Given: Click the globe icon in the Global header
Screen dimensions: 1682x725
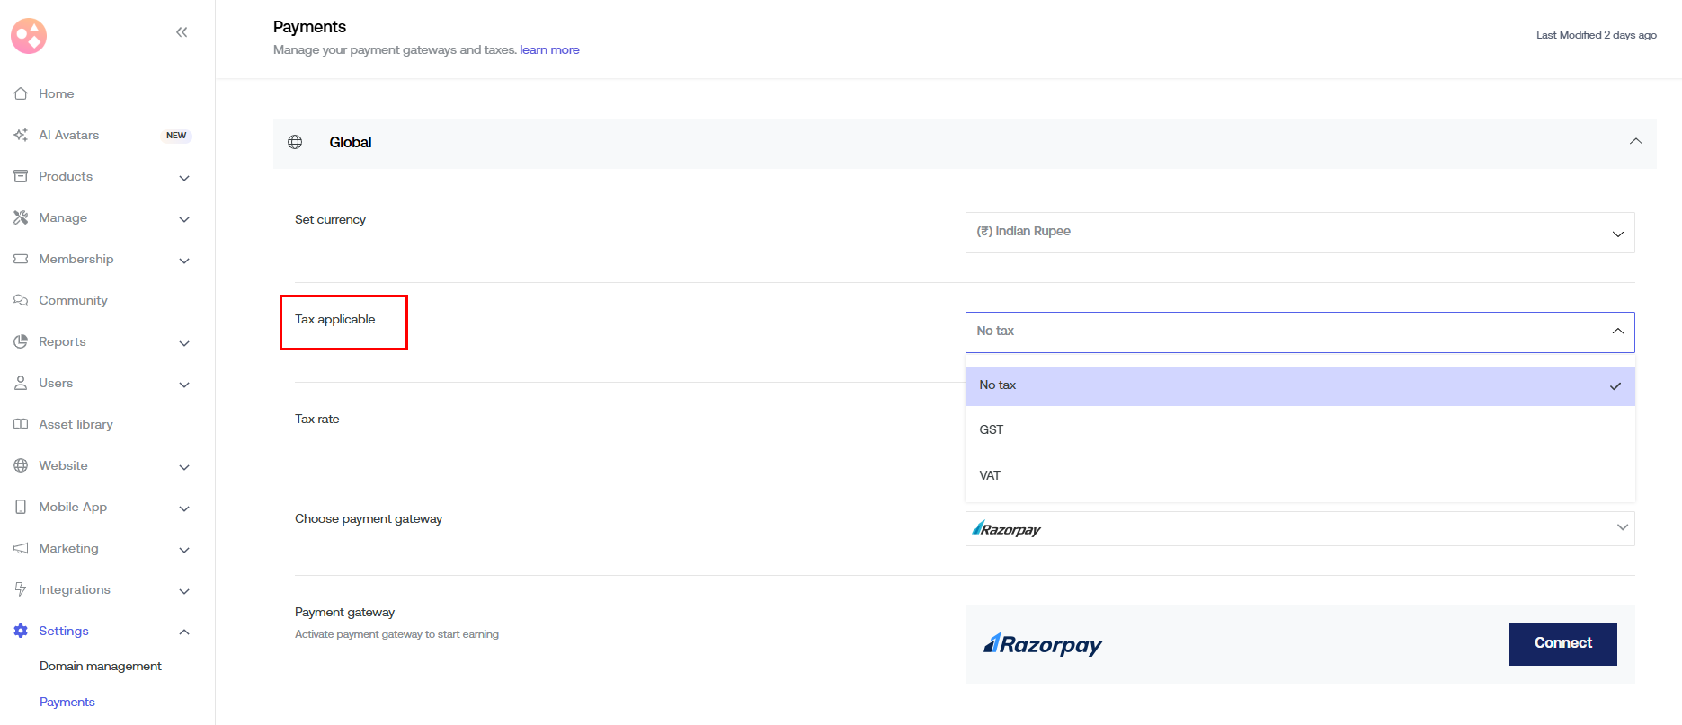Looking at the screenshot, I should coord(295,142).
